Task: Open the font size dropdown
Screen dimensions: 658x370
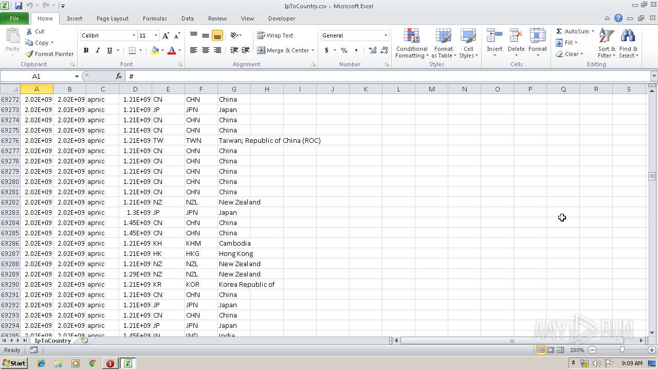Action: [x=156, y=35]
